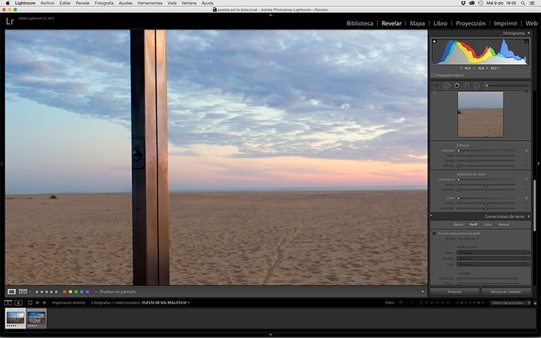Hide the filmstrip with bottom arrow
541x338 pixels.
pos(270,335)
